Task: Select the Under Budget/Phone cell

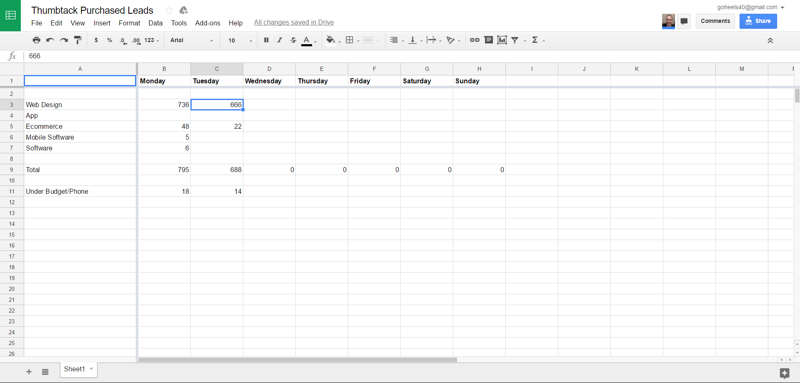Action: (80, 191)
